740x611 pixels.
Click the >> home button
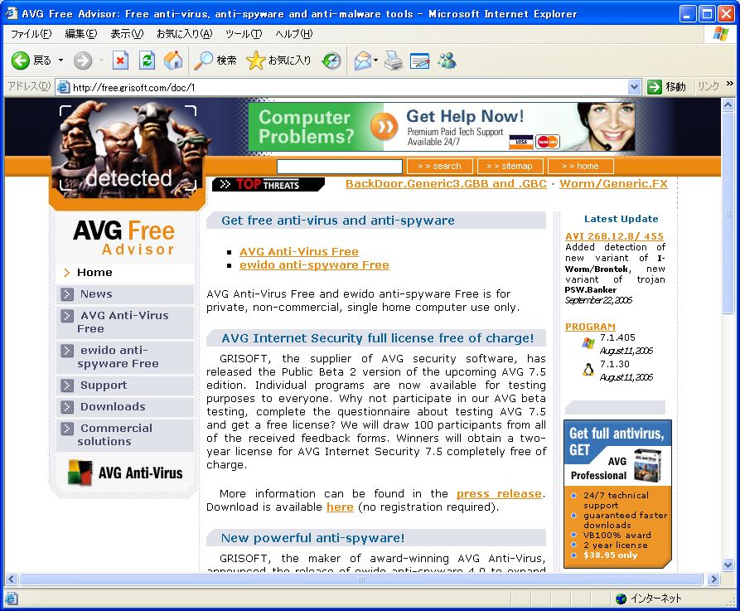(x=581, y=166)
